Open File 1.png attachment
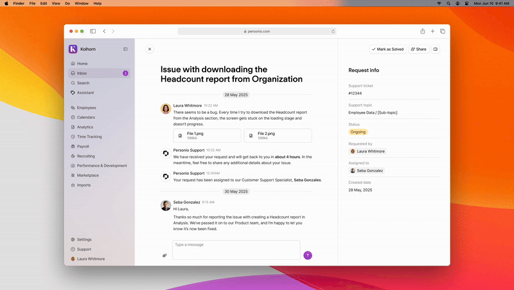Viewport: 514px width, 290px height. tap(207, 136)
